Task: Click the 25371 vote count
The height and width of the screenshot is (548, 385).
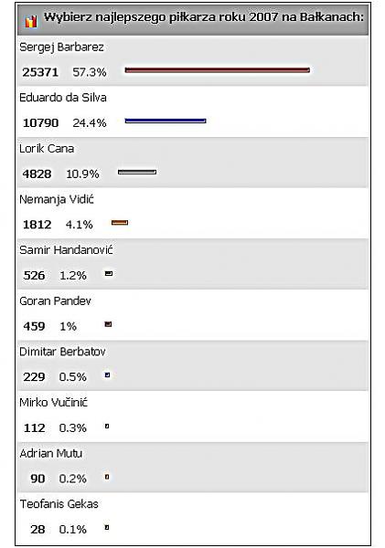Action: coord(40,72)
